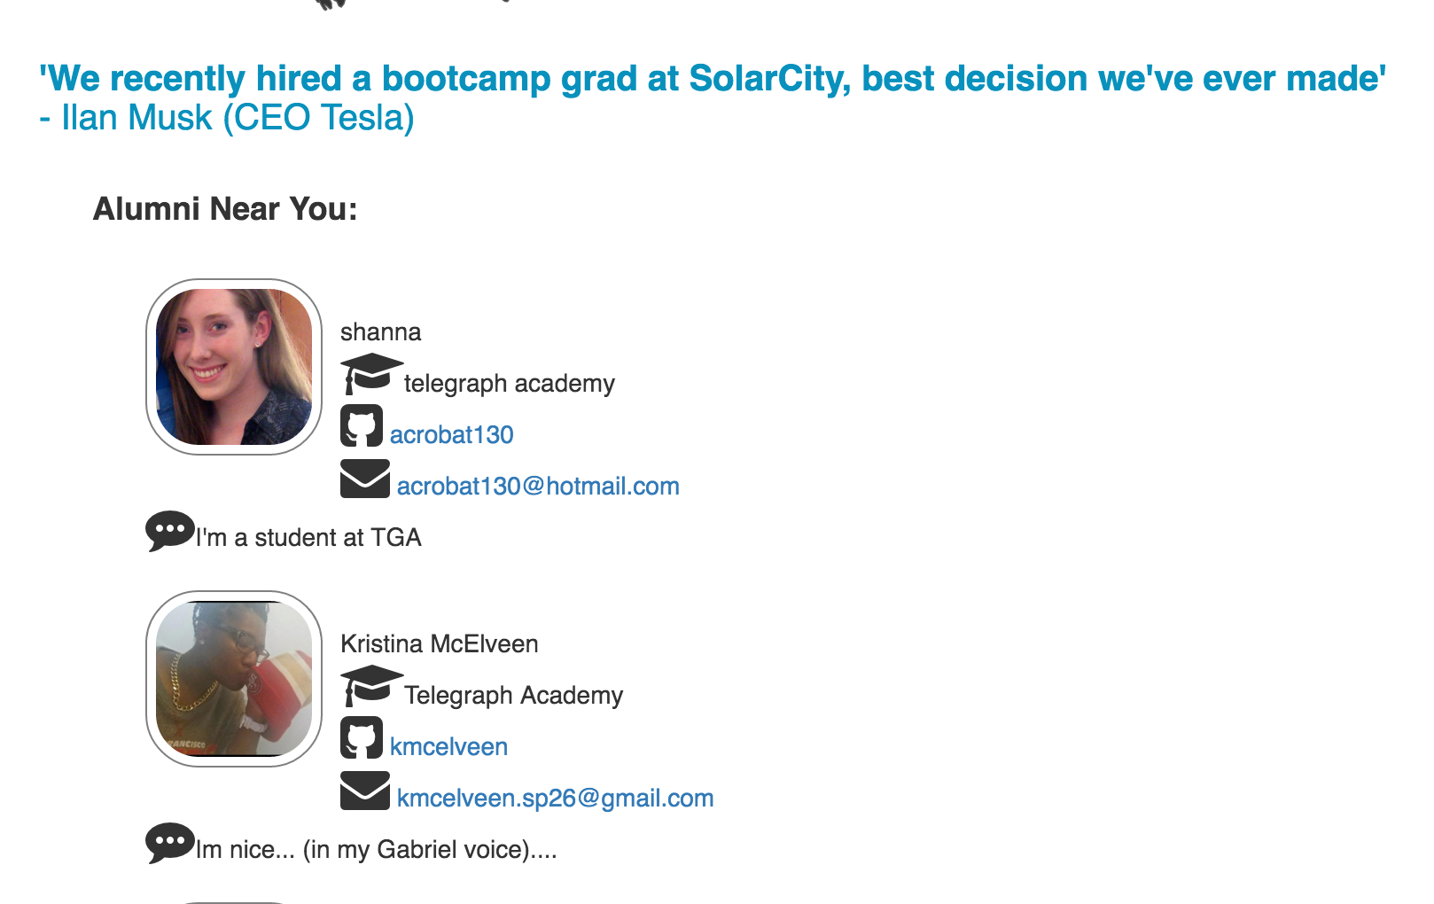
Task: Click the SolarCity bootcamp grad quote text
Action: pos(713,78)
